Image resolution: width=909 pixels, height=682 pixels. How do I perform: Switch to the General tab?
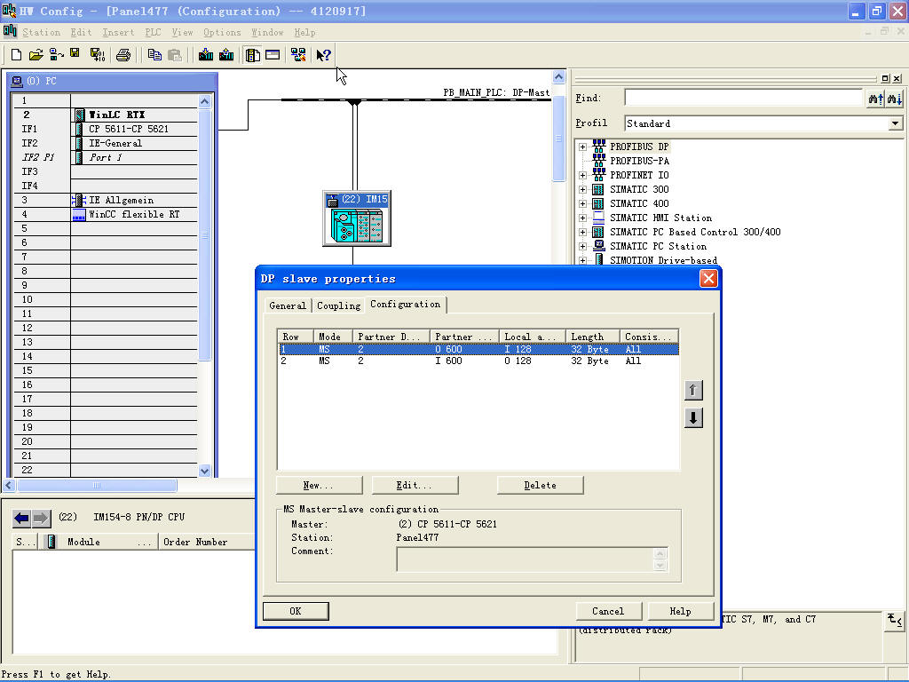288,305
